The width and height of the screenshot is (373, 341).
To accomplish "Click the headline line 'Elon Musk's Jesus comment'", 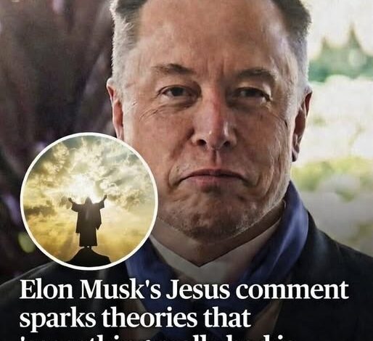I will (x=184, y=289).
